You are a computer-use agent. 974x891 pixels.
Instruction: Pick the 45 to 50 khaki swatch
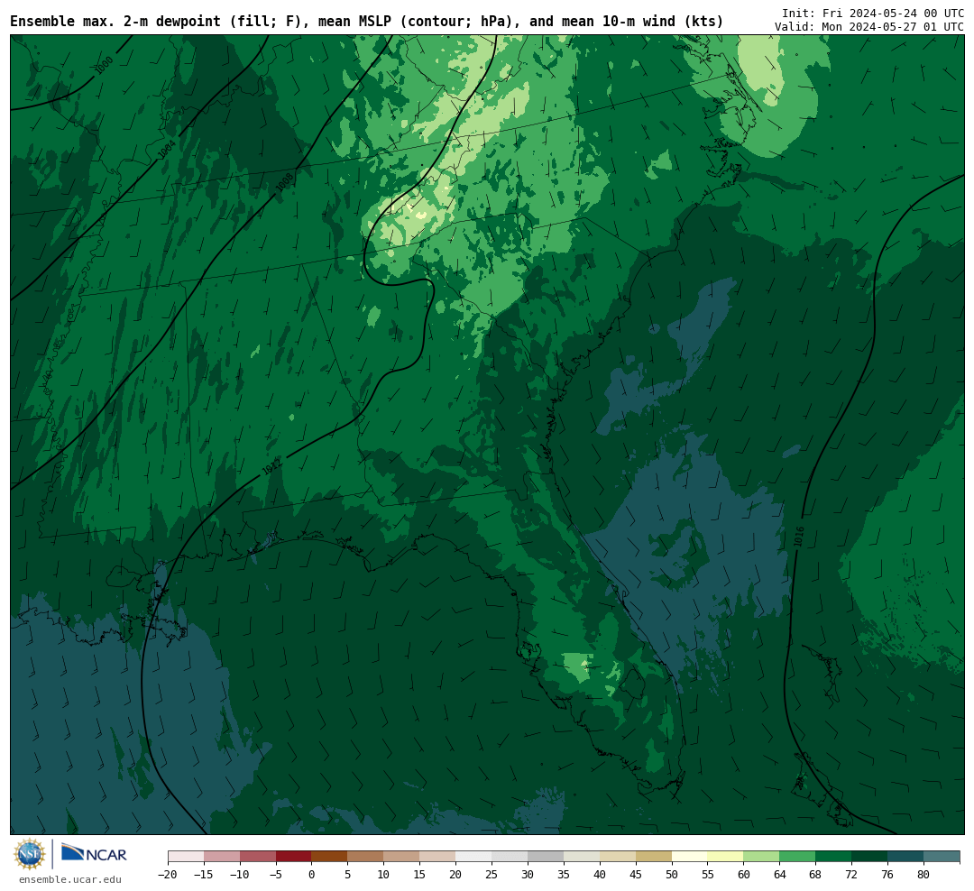(654, 857)
